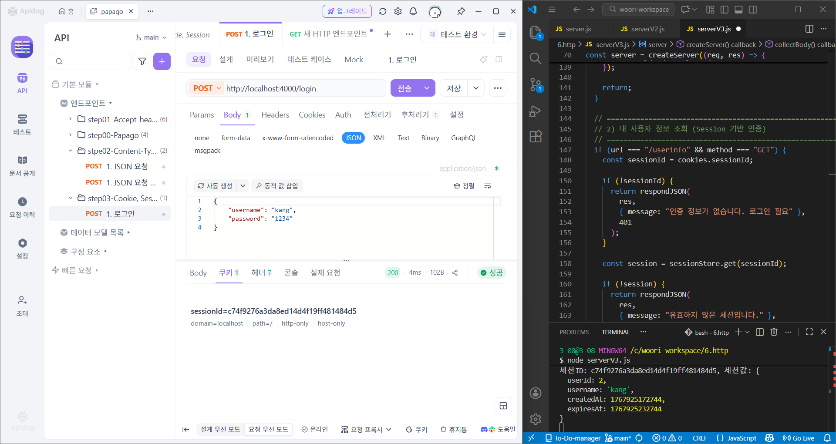Click the request URL input field

point(305,88)
